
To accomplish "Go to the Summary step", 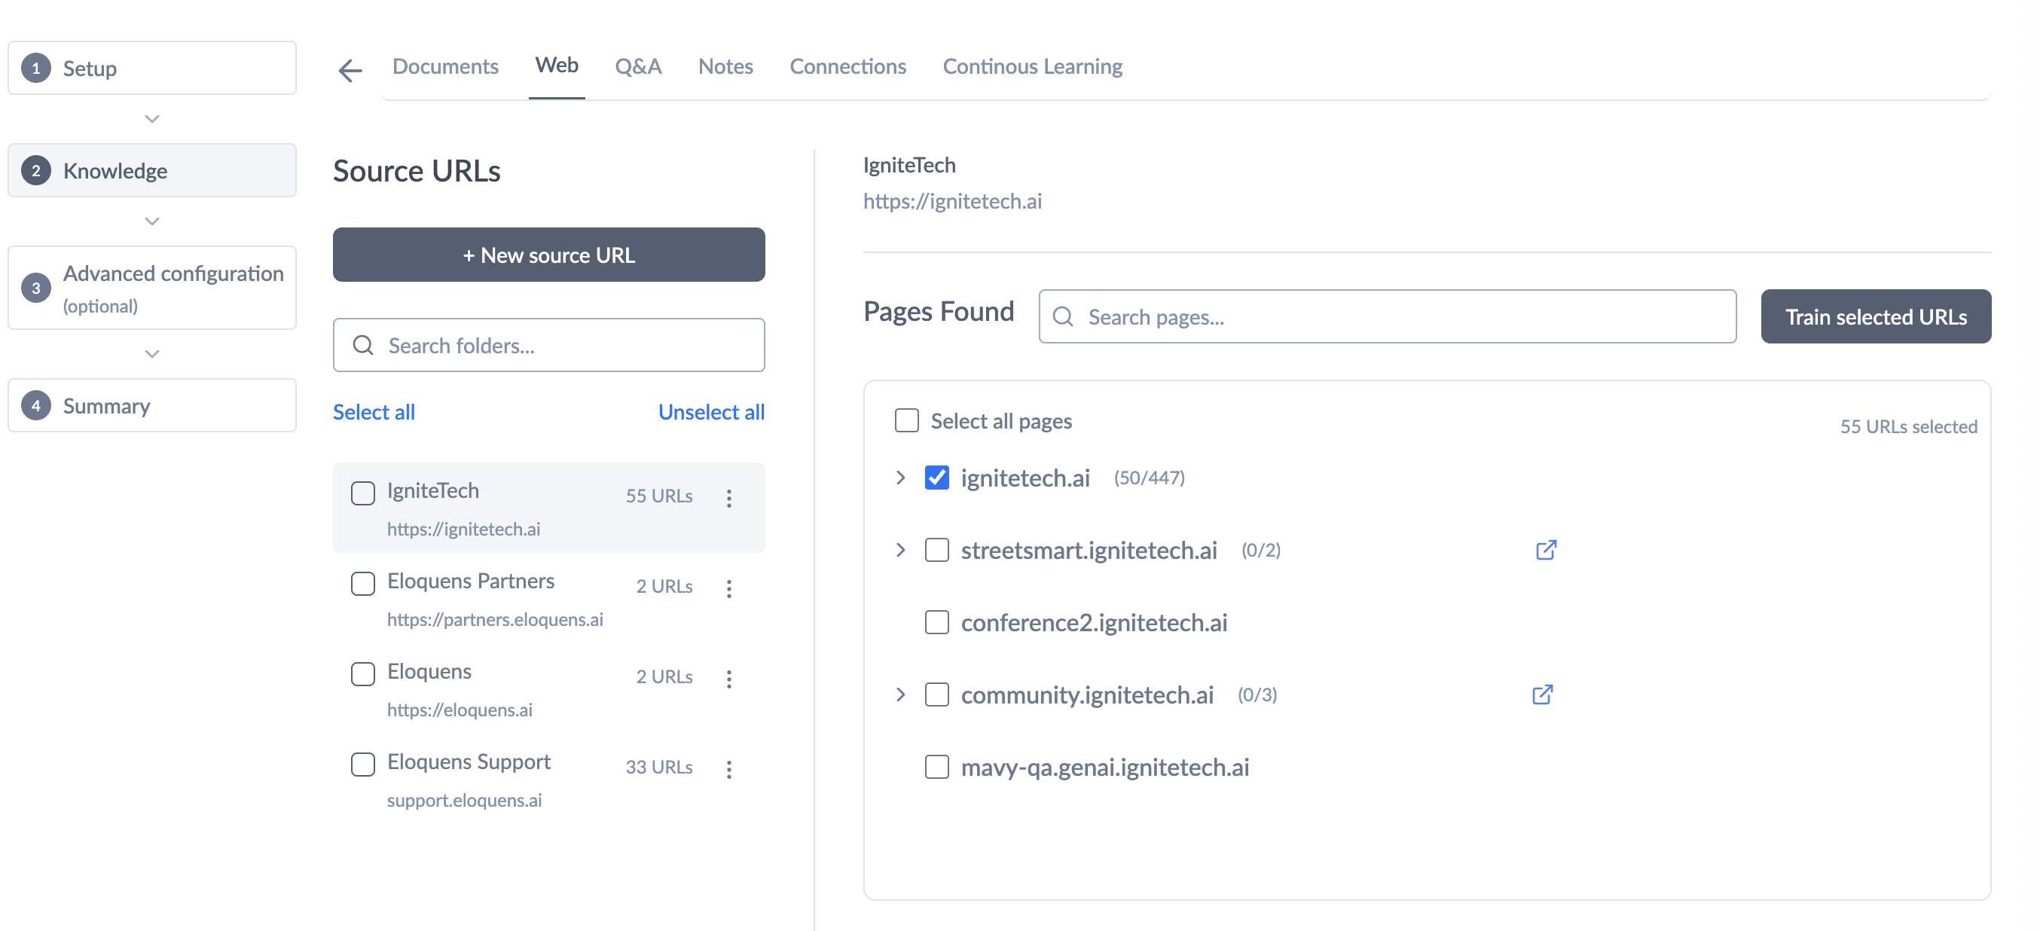I will coord(152,405).
